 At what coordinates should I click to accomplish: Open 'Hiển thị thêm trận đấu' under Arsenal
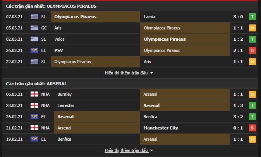[126, 150]
